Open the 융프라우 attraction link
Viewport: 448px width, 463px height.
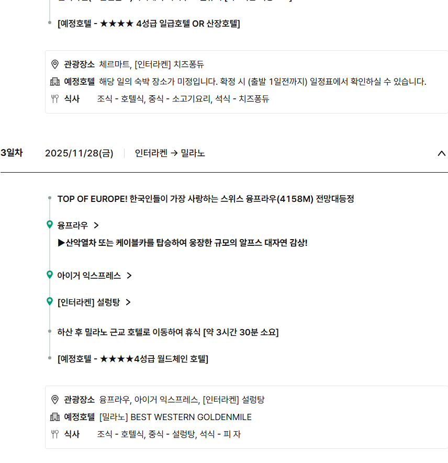click(72, 225)
